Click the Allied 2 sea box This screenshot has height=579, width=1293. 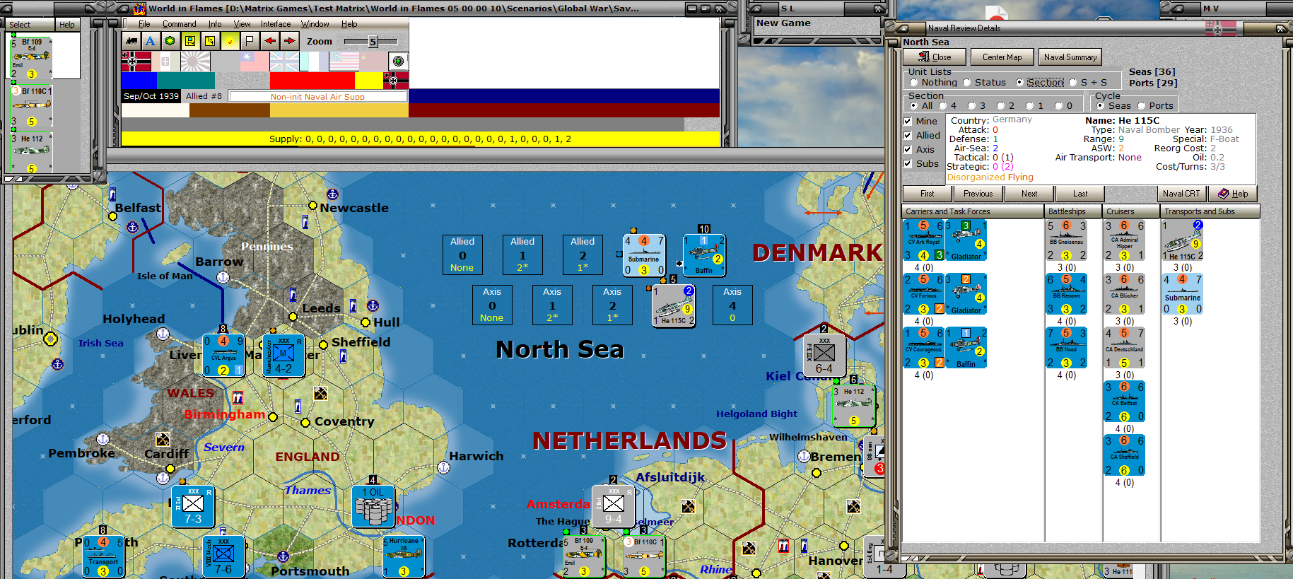click(x=583, y=255)
